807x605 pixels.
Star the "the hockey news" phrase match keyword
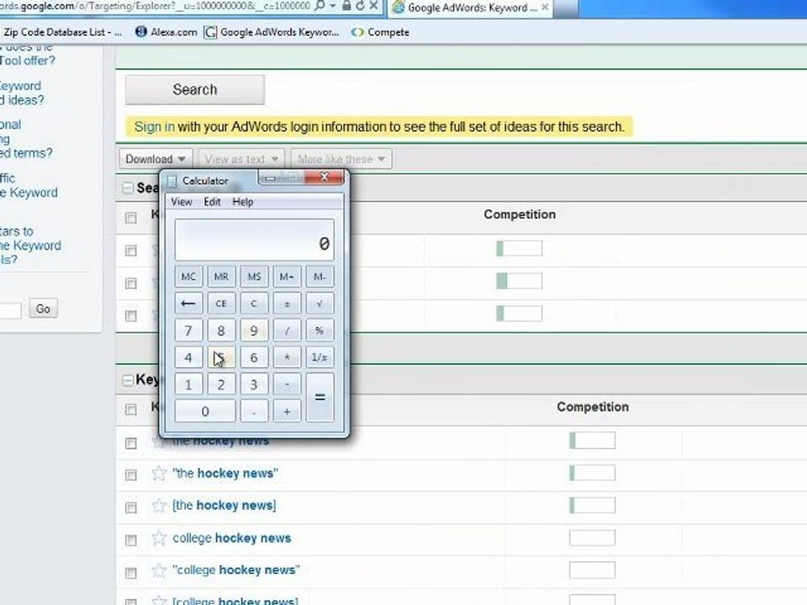tap(159, 473)
